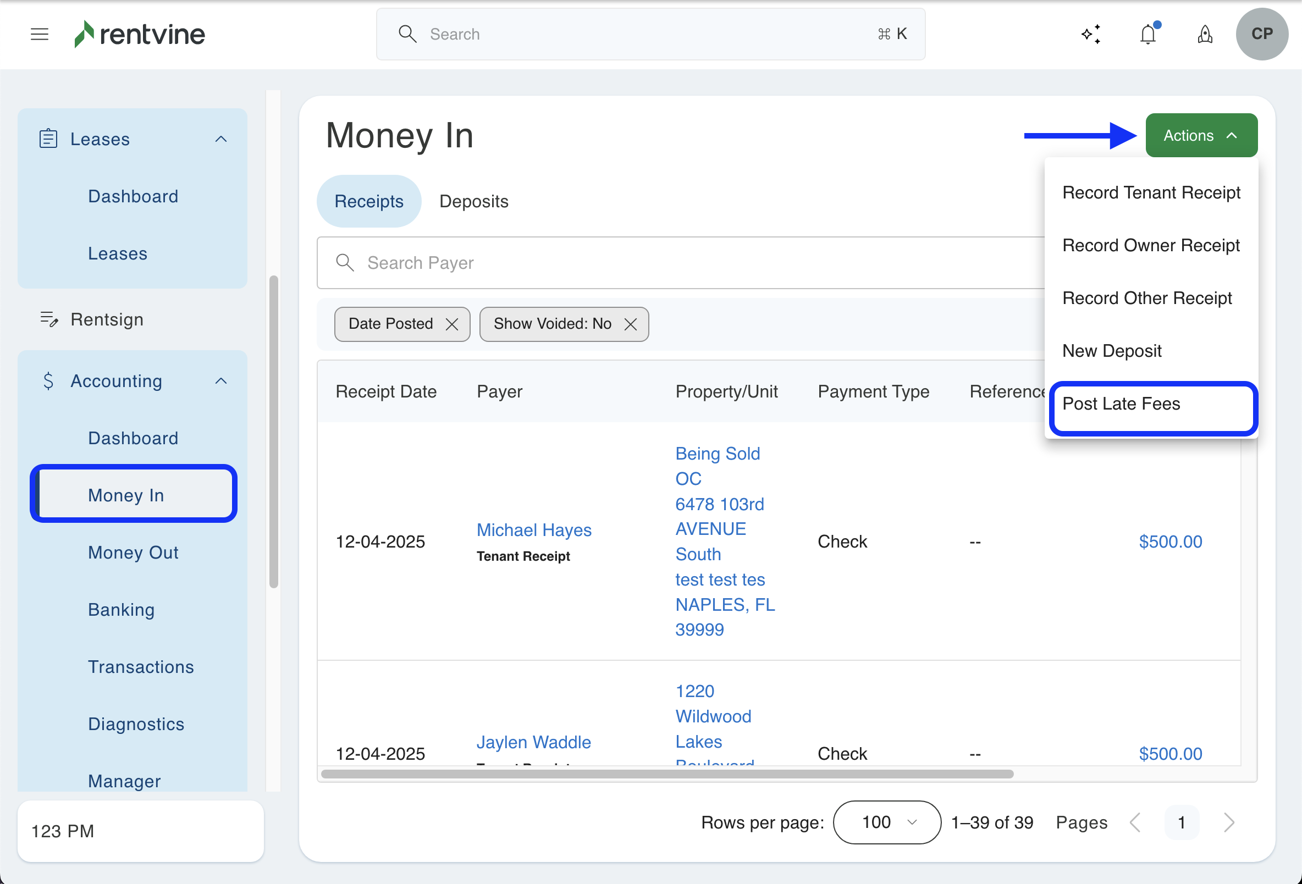
Task: Select Post Late Fees menu option
Action: click(x=1121, y=404)
